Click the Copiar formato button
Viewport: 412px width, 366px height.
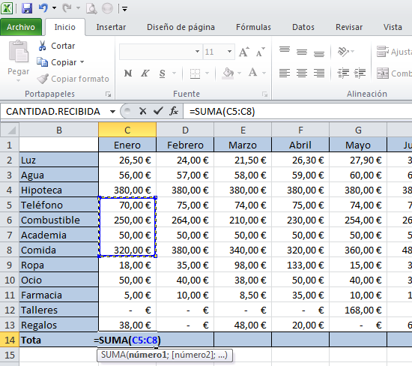(73, 79)
